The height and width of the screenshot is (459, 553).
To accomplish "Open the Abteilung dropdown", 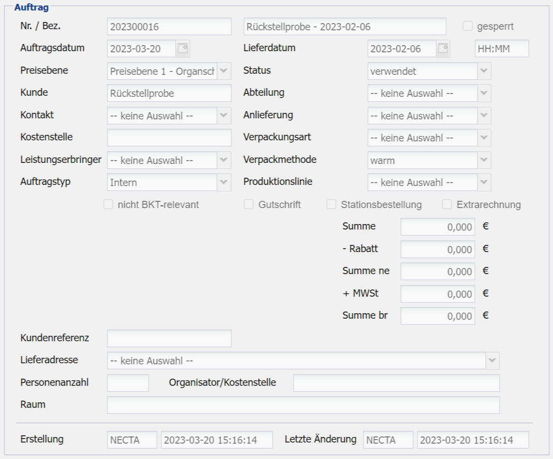I will [484, 93].
